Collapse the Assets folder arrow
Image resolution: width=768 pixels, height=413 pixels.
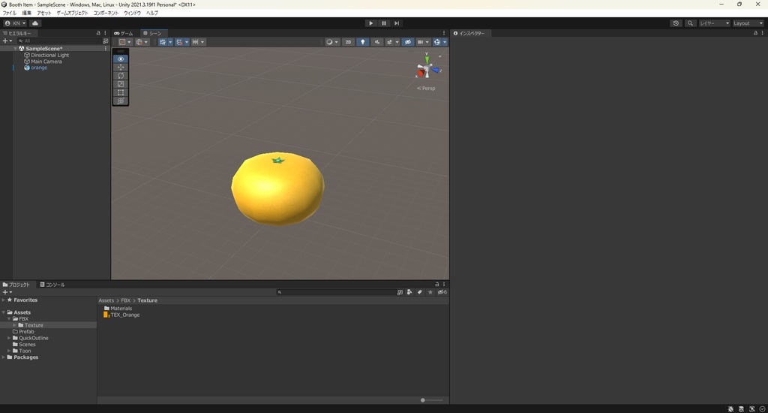click(x=4, y=312)
